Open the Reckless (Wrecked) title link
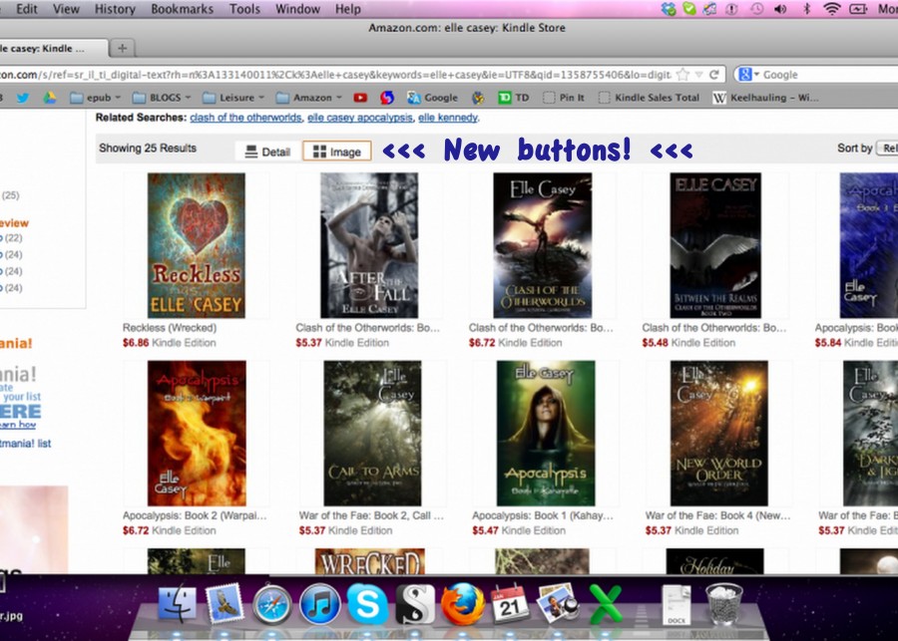 click(x=170, y=328)
